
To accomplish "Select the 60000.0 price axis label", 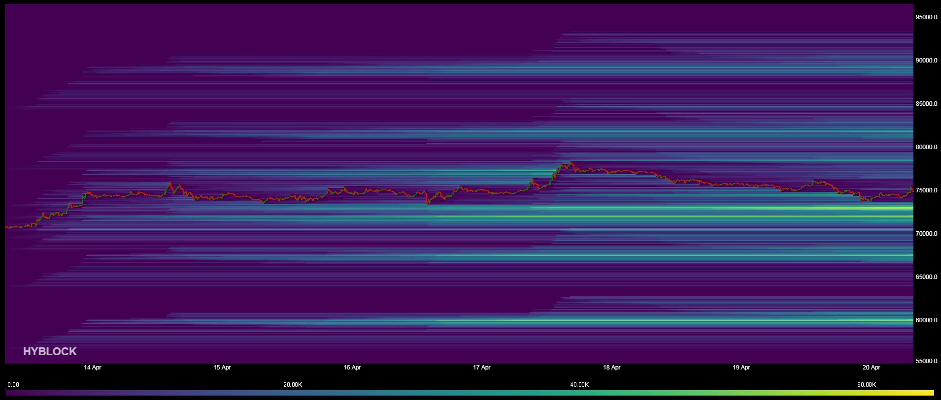I will (x=926, y=320).
